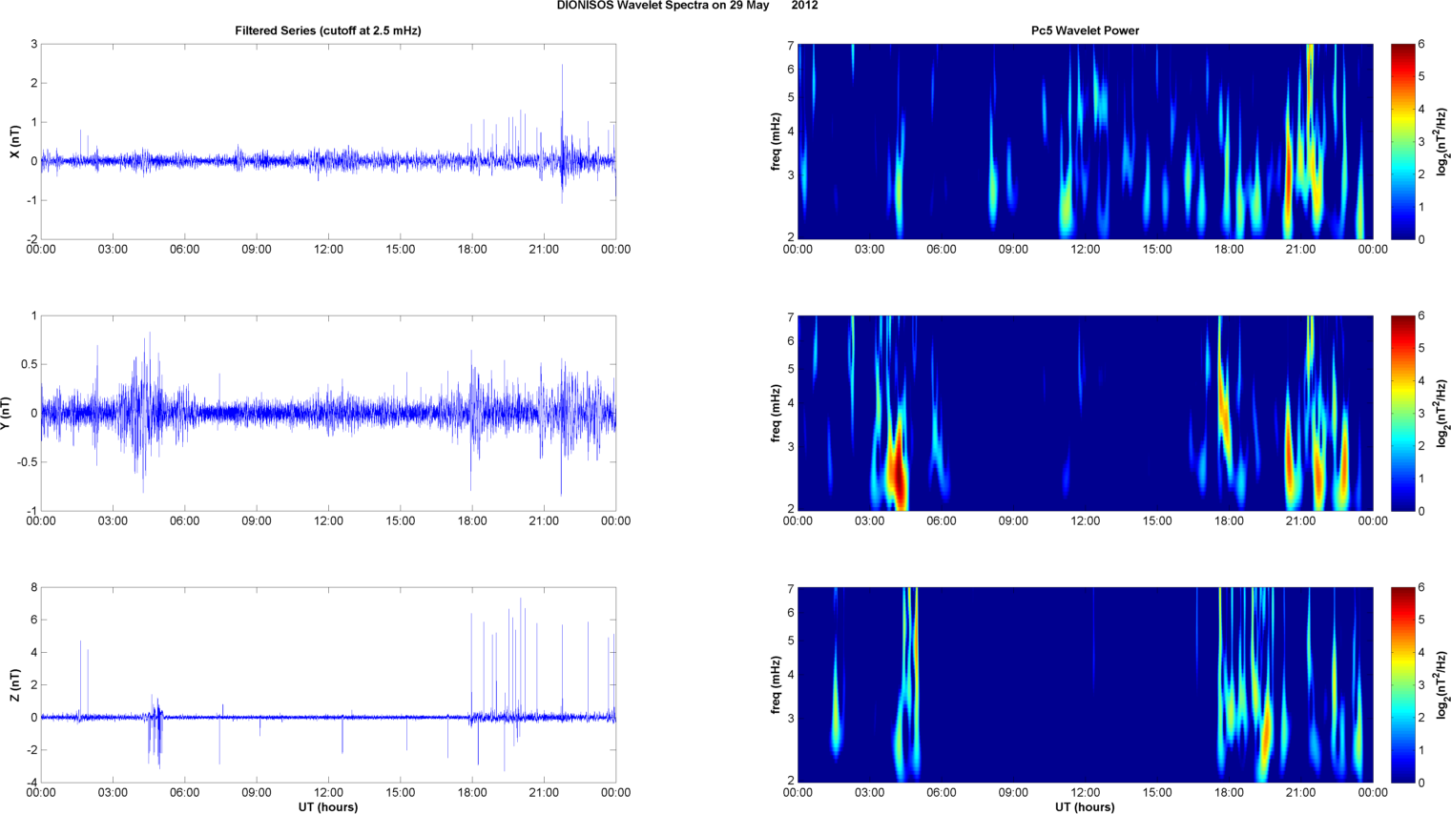Screen dimensions: 1451x814
Task: Click freq (mHz) label of bottom spectrogram
Action: 777,685
